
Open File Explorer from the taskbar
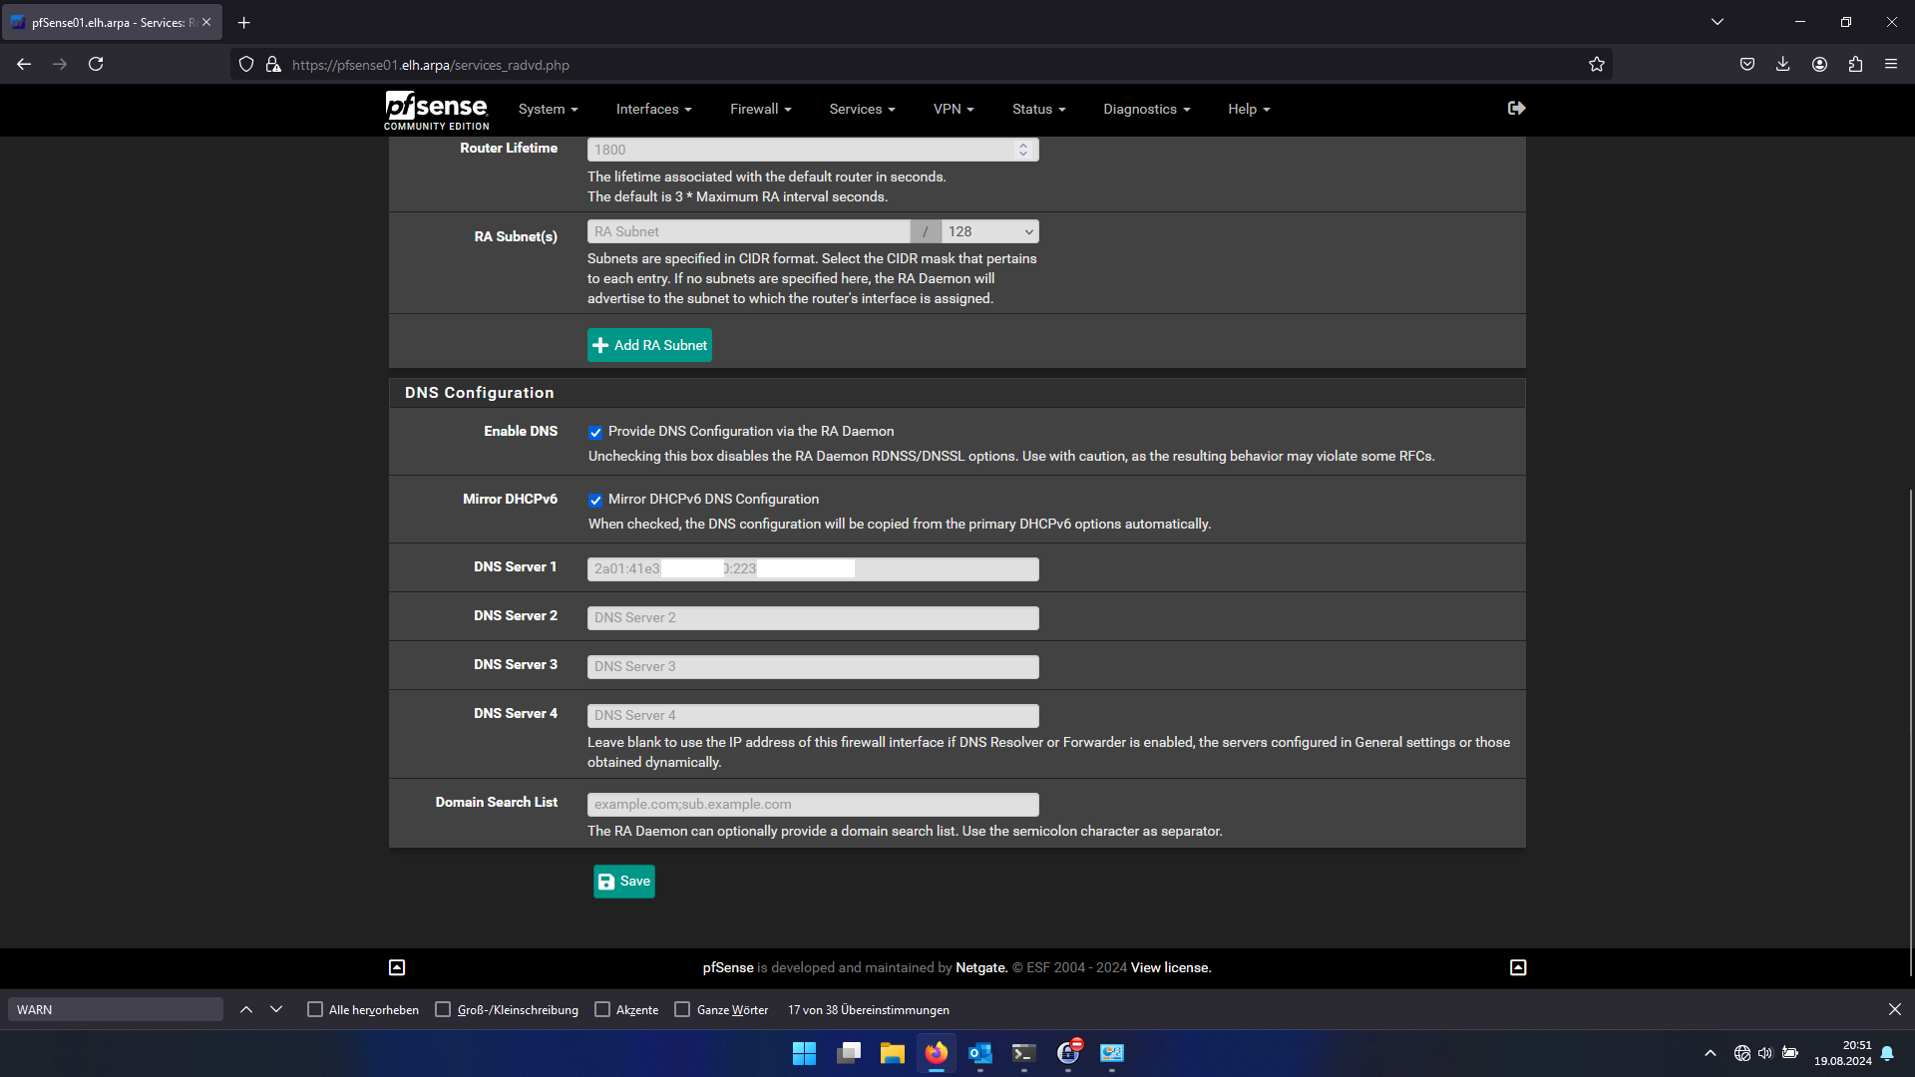pyautogui.click(x=892, y=1053)
